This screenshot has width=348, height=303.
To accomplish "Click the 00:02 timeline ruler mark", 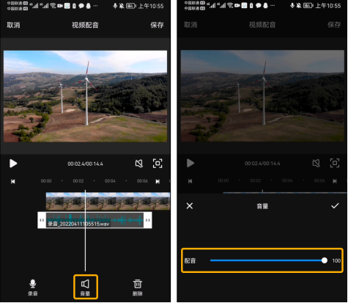I will (78, 181).
